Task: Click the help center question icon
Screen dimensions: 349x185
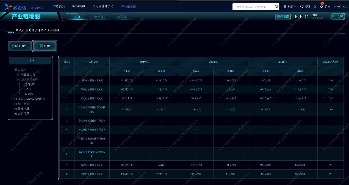Action: click(x=302, y=7)
